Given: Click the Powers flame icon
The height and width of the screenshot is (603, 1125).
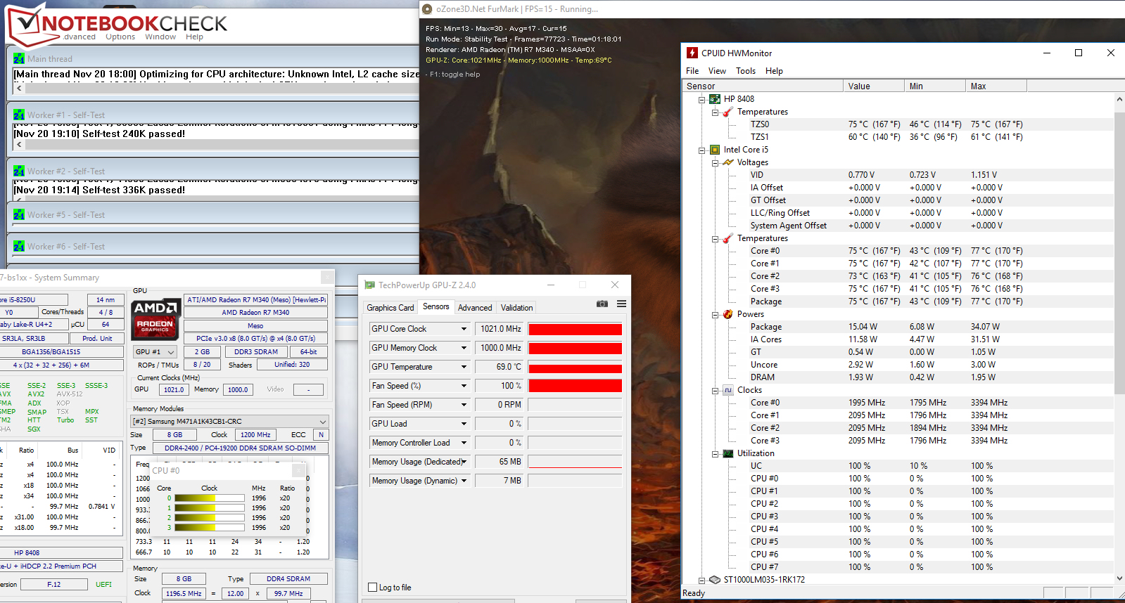Looking at the screenshot, I should click(727, 314).
